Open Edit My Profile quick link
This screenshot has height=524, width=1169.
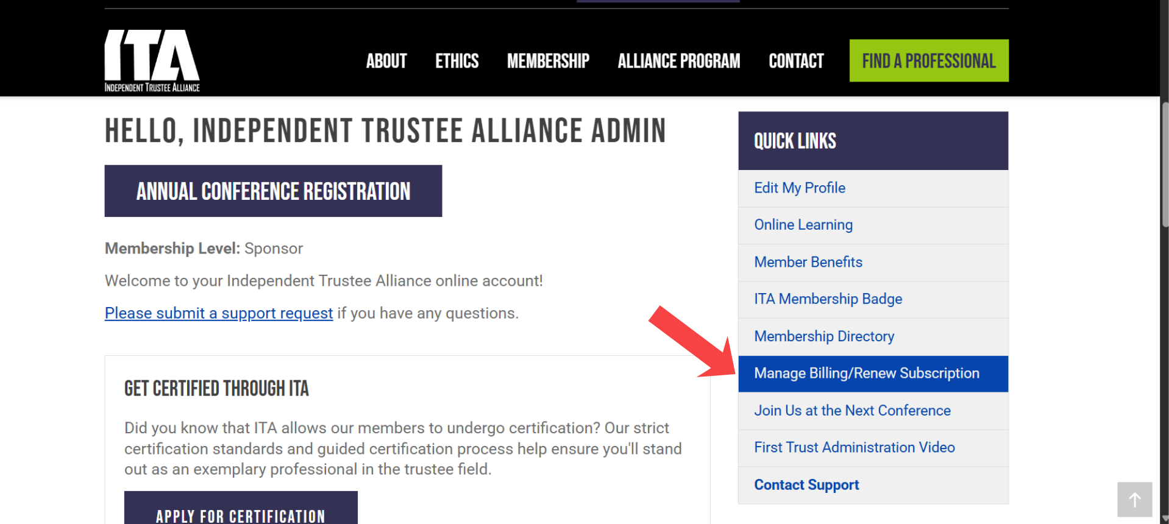point(799,188)
